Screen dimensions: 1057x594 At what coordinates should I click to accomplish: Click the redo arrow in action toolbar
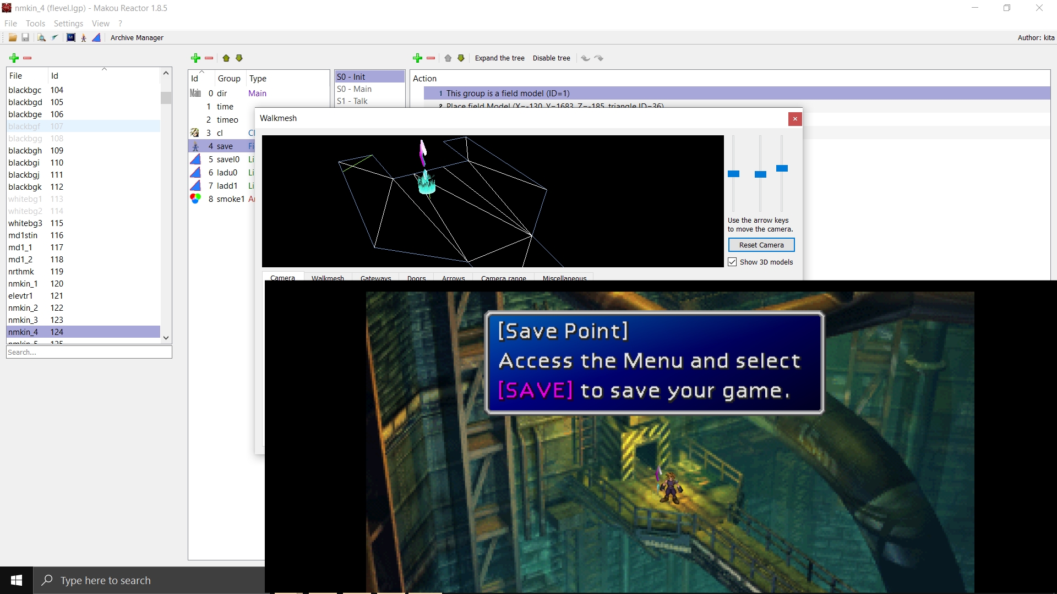(599, 58)
